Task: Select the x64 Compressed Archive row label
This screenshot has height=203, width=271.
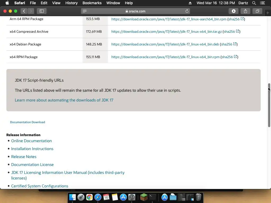Action: click(29, 32)
